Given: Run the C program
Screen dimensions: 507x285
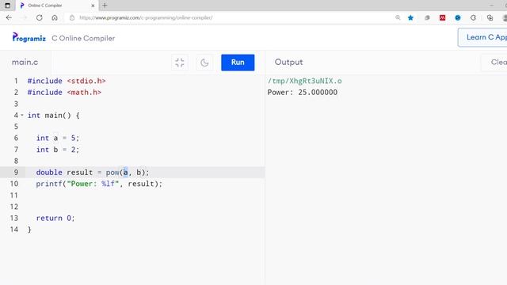Looking at the screenshot, I should pyautogui.click(x=238, y=63).
